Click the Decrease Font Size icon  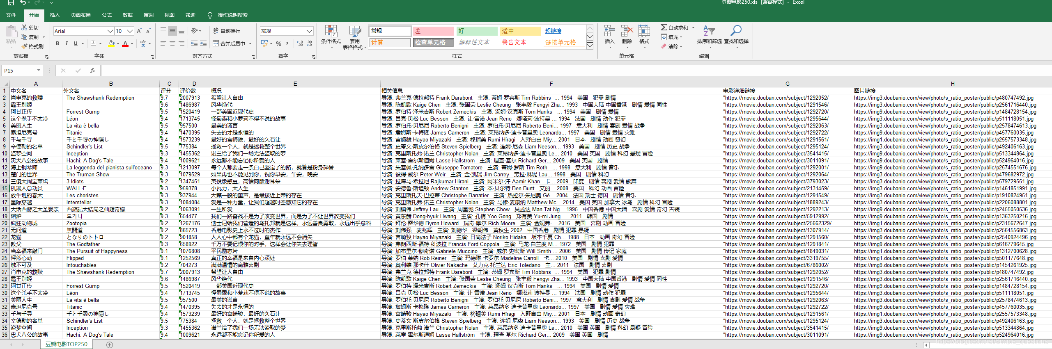(x=149, y=31)
